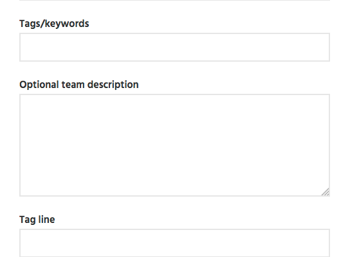The width and height of the screenshot is (350, 257).
Task: Click the textarea resize handle
Action: point(326,192)
